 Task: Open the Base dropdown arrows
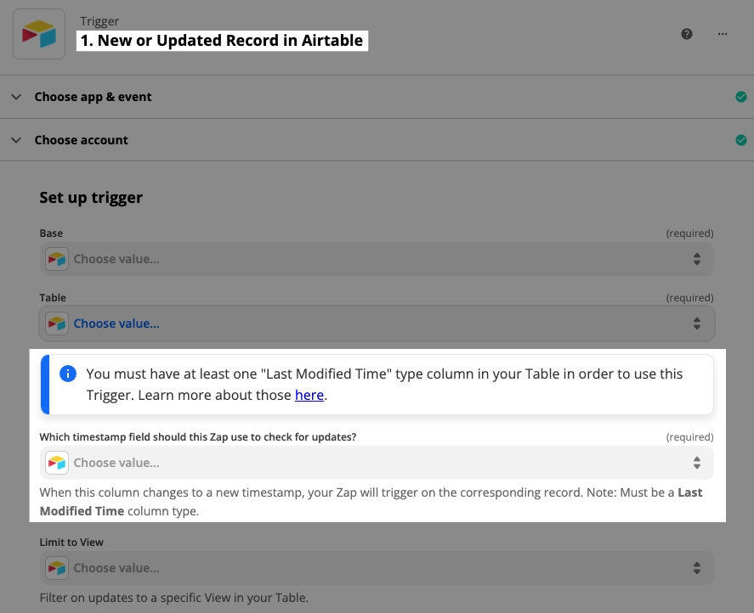[x=697, y=259]
